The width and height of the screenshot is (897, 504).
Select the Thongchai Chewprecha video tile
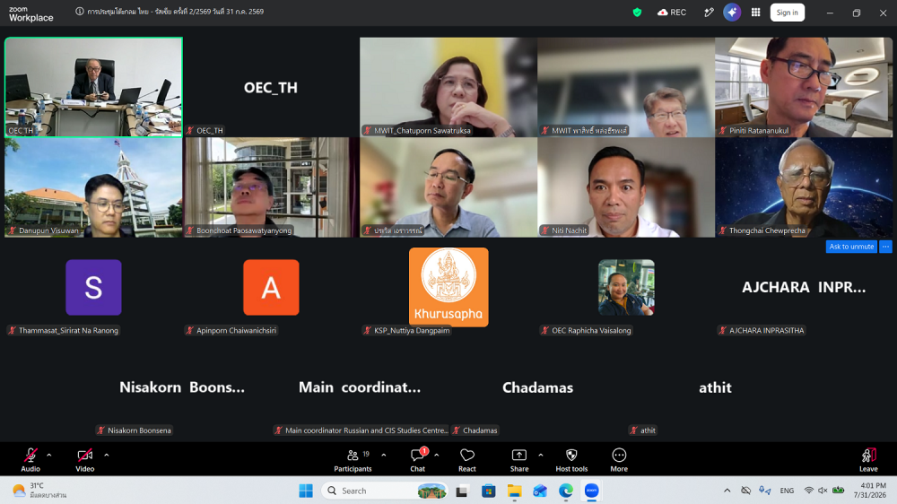click(x=804, y=187)
